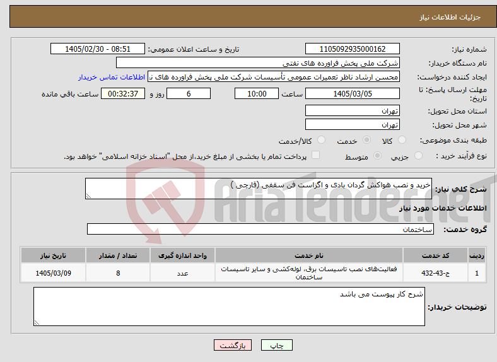Select the متوسط purchase type radio
The height and width of the screenshot is (362, 497).
[x=378, y=155]
